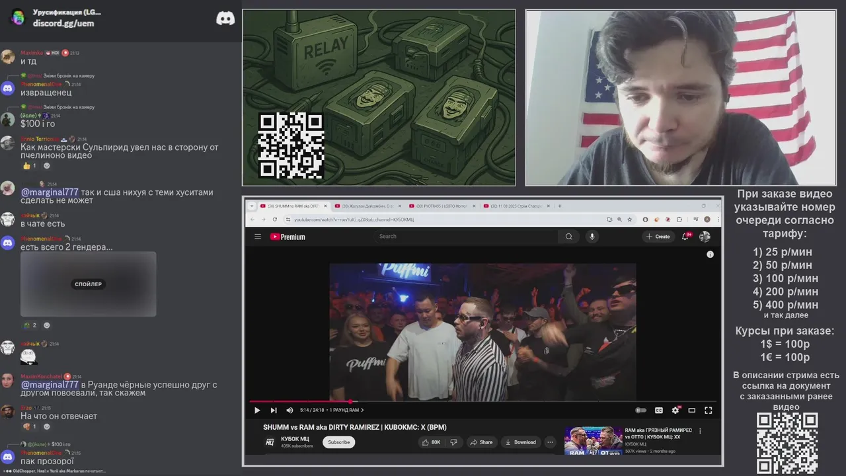The image size is (846, 476).
Task: Click the browser address bar URL
Action: tap(354, 219)
